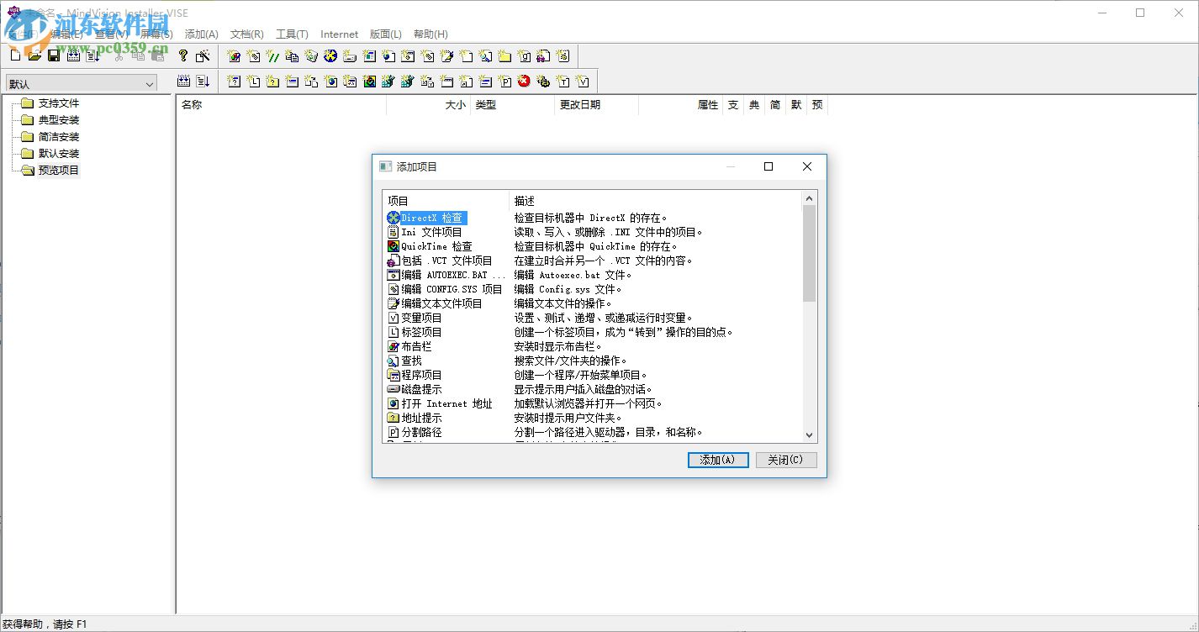Select 默认安装 folder in the tree
Viewport: 1199px width, 632px height.
[x=59, y=154]
